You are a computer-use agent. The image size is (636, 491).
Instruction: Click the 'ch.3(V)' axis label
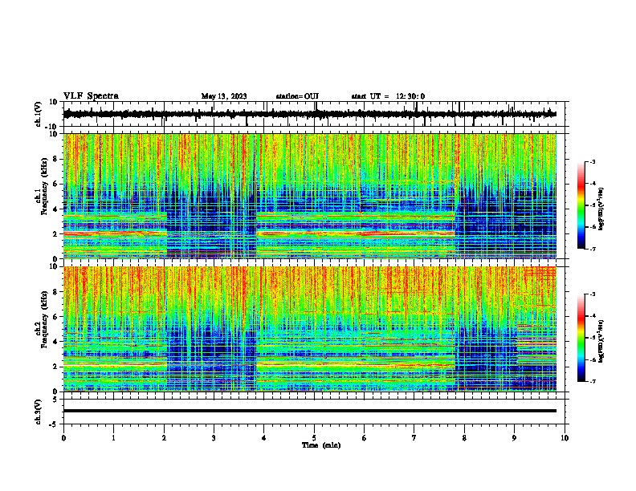click(39, 412)
